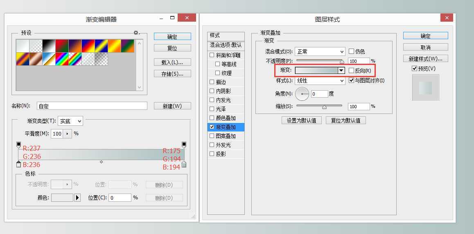Select the right color stop under gradient bar
Viewport: 474px width, 234px height.
pos(184,164)
